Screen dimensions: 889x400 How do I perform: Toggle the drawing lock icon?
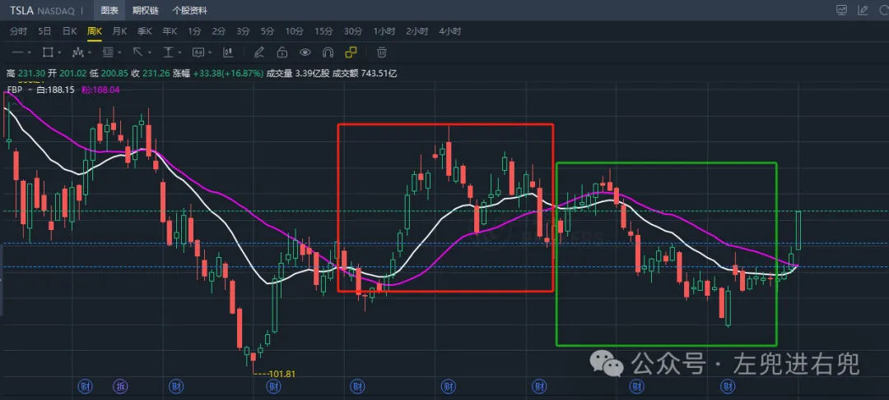[x=282, y=53]
